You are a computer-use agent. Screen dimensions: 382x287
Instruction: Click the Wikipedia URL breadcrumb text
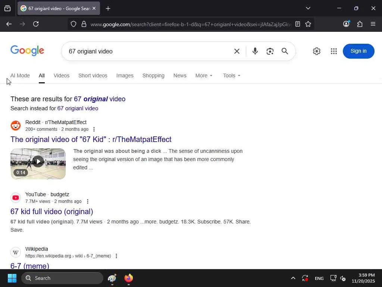coord(68,256)
